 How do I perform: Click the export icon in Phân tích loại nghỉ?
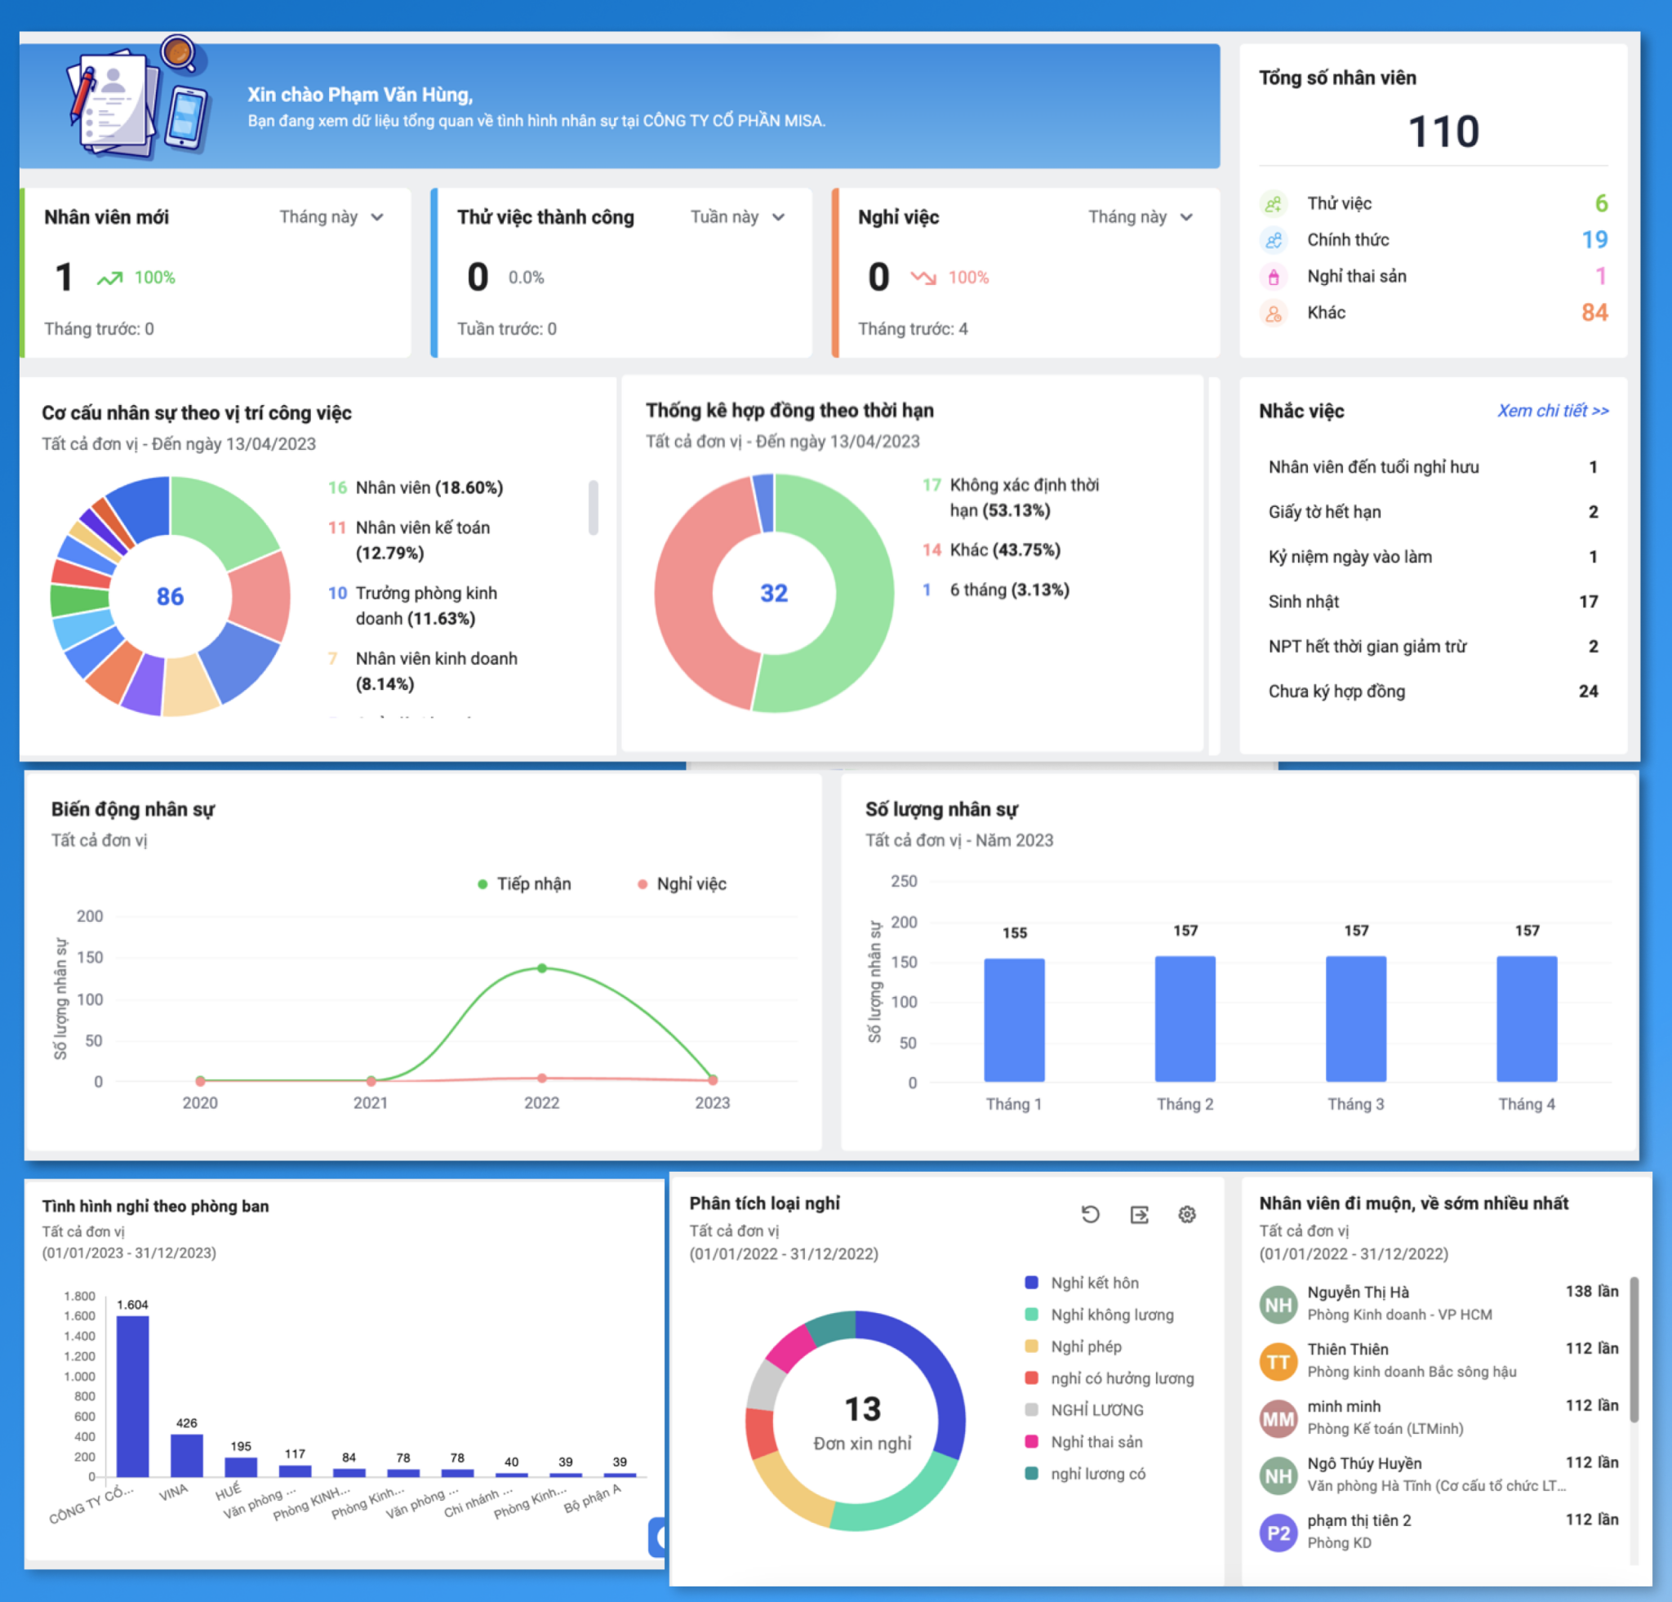[1139, 1215]
